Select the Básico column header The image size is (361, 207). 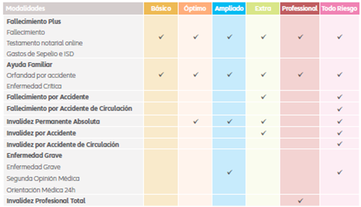160,9
